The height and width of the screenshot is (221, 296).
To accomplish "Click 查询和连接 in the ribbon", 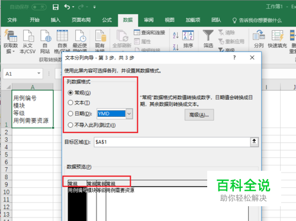I will click(x=149, y=32).
